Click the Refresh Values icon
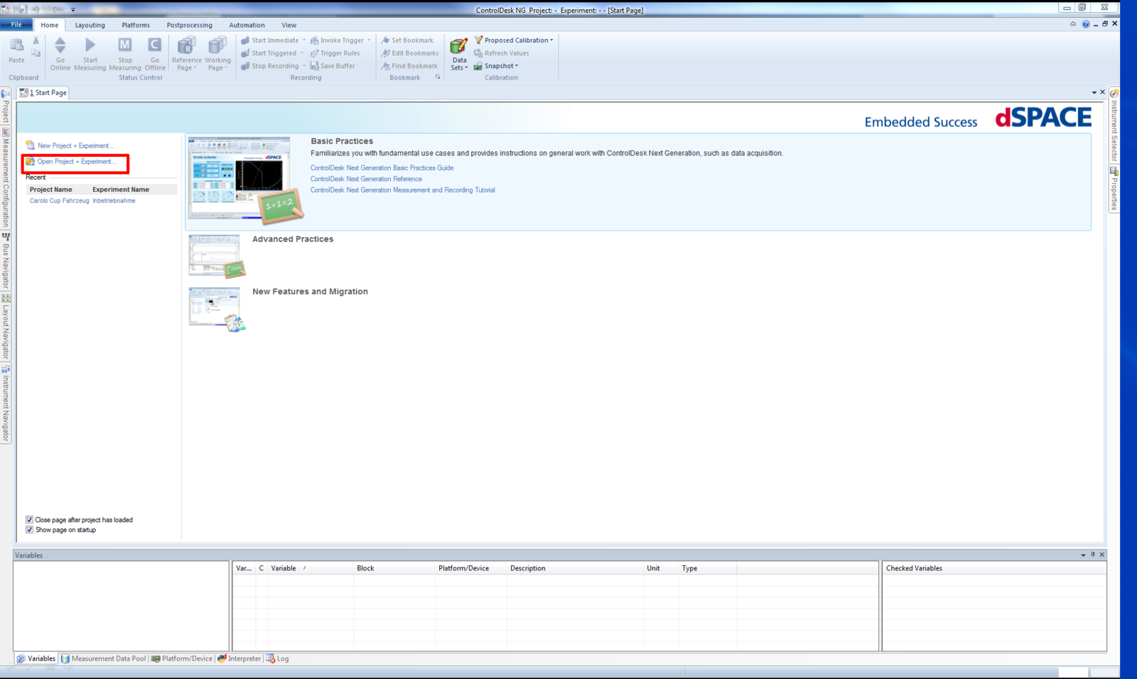This screenshot has width=1137, height=679. click(478, 53)
